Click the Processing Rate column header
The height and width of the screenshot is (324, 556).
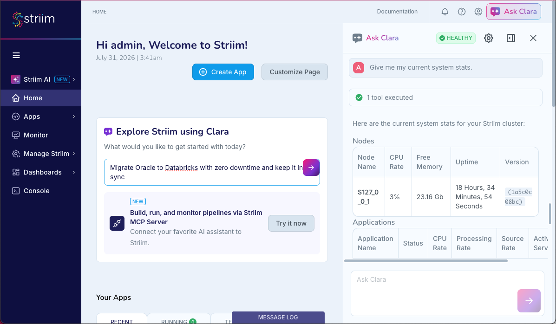click(474, 243)
